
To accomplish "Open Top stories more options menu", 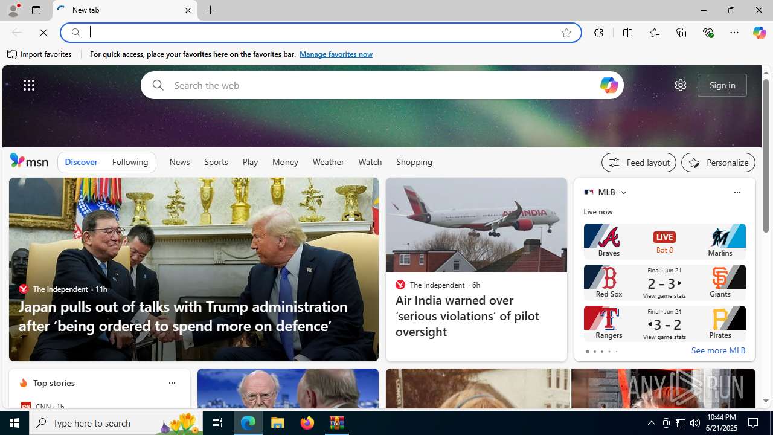I will click(x=172, y=383).
